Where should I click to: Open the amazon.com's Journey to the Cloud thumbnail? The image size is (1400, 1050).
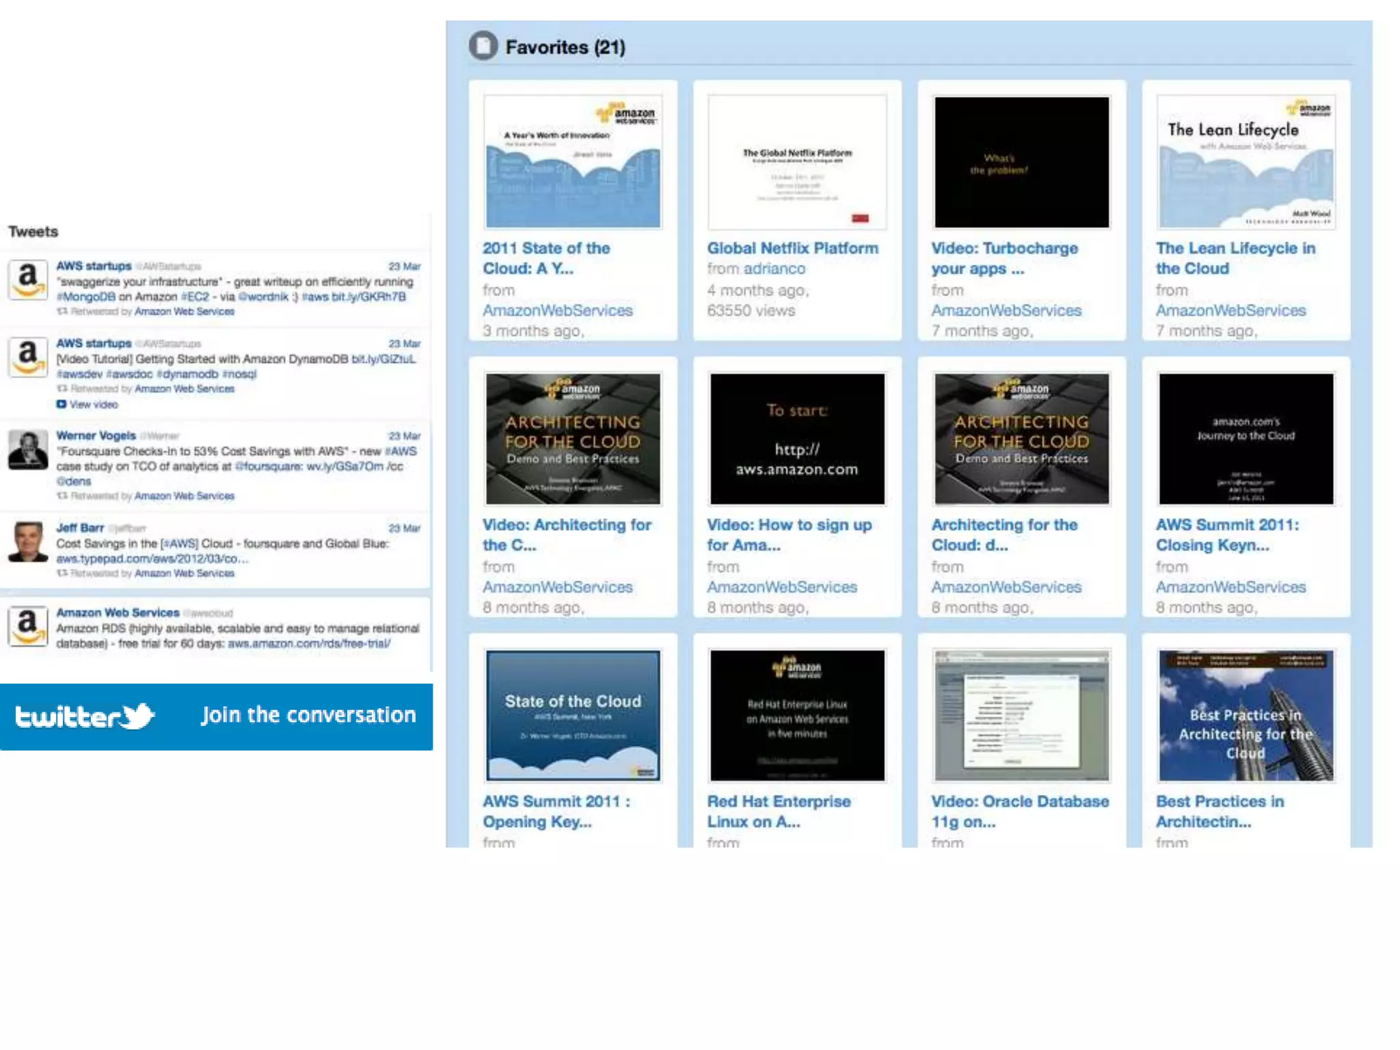(1246, 439)
